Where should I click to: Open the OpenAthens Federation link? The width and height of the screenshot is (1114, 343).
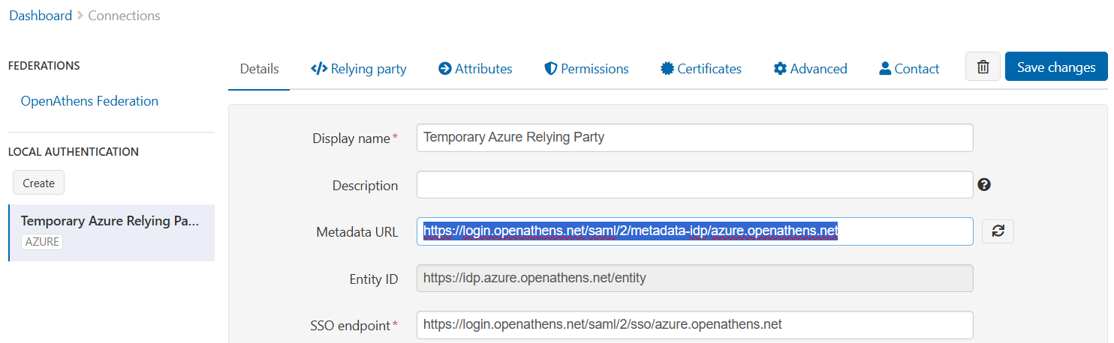click(89, 101)
